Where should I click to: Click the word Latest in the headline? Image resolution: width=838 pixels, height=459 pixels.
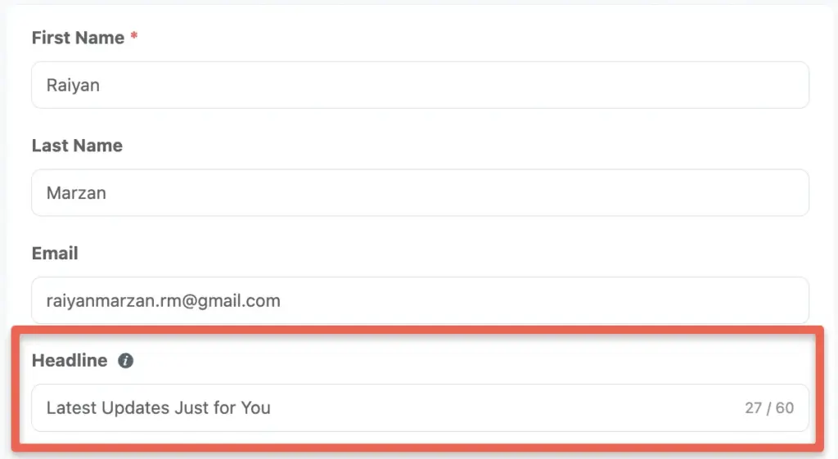72,408
